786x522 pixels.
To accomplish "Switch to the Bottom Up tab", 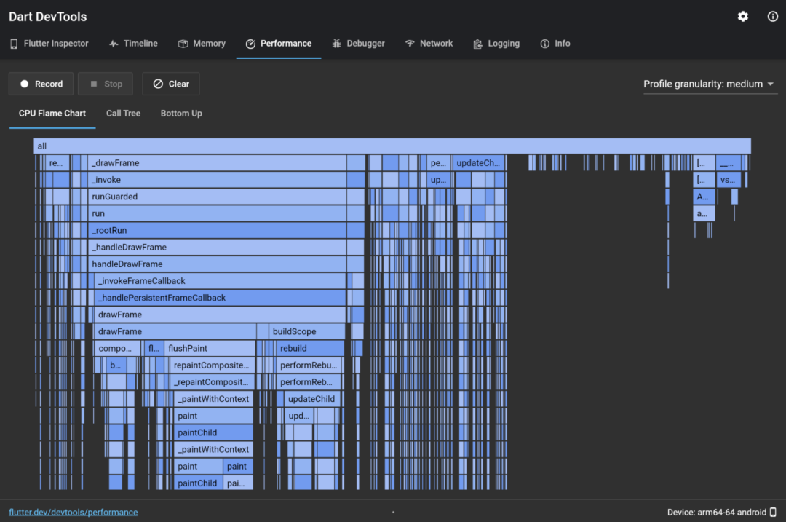I will (181, 114).
